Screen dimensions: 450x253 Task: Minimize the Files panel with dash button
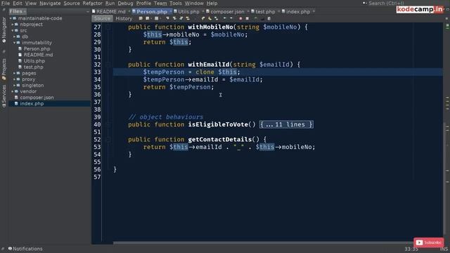87,12
